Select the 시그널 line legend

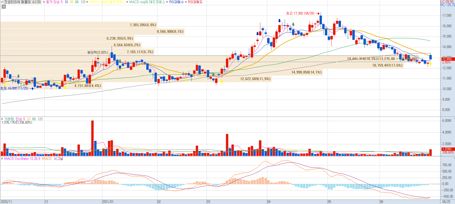[58, 159]
